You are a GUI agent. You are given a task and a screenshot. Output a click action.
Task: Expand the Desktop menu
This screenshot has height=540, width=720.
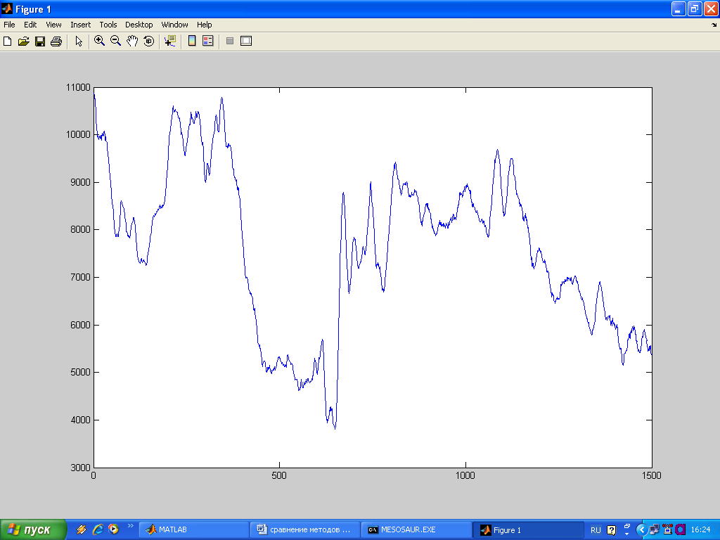click(139, 25)
